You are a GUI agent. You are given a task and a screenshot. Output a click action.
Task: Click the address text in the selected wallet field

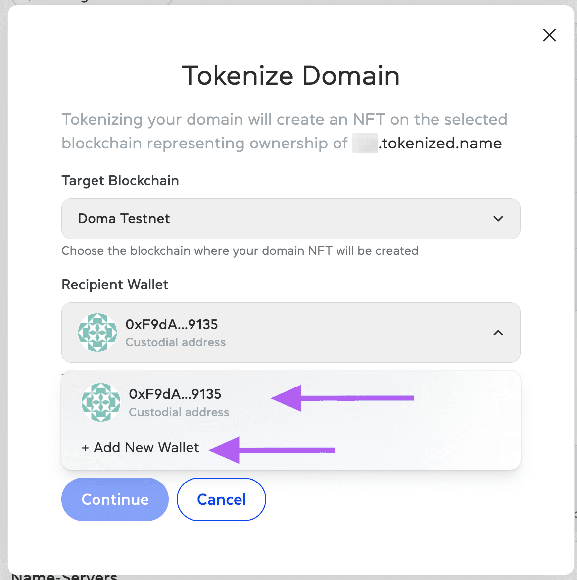coord(172,325)
